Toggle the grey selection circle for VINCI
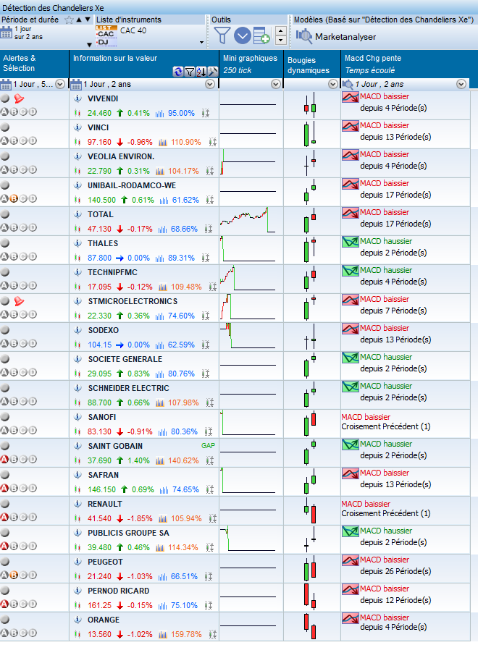This screenshot has height=645, width=478. pos(5,127)
